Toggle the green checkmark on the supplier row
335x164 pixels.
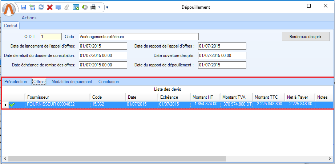click(x=12, y=104)
